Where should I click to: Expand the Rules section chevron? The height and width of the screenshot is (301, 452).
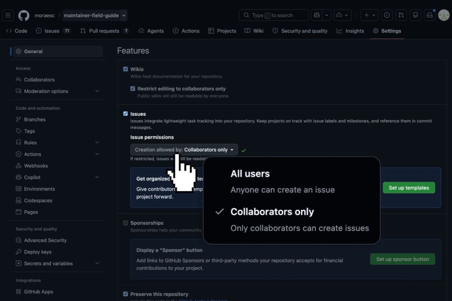[x=97, y=142]
